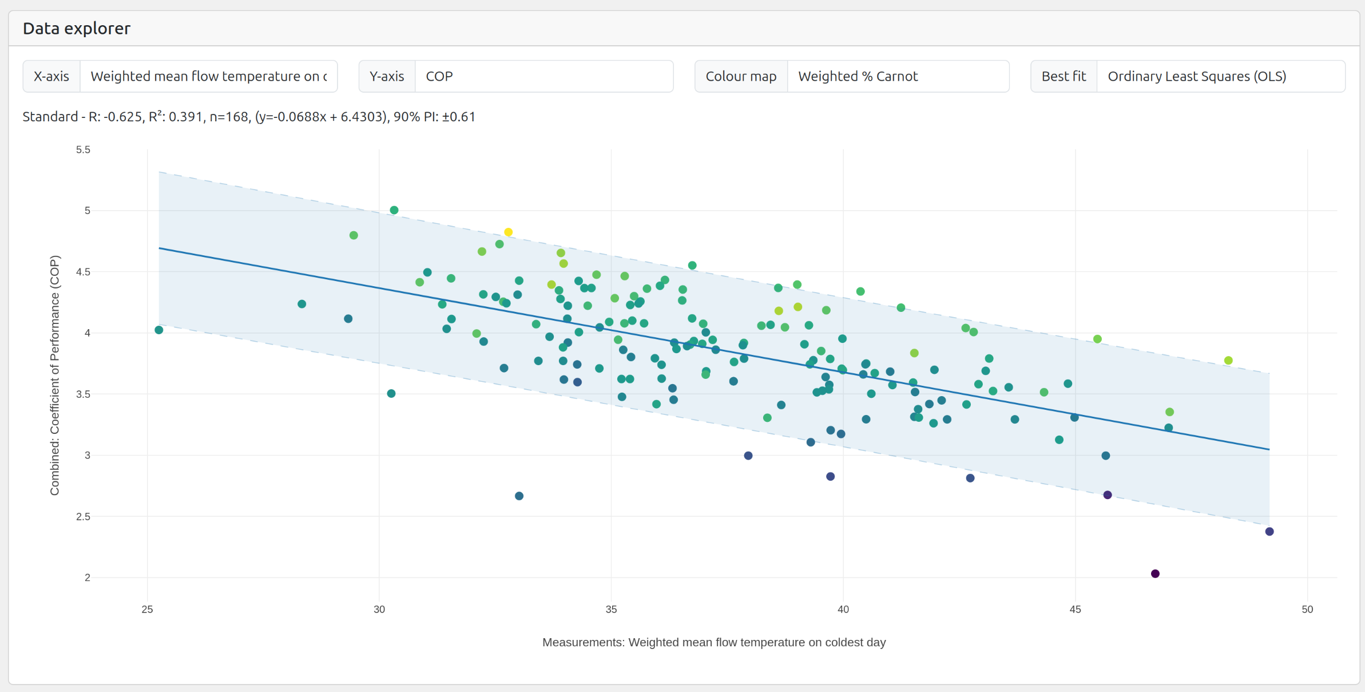Click the green data point at COP 5

pos(394,210)
